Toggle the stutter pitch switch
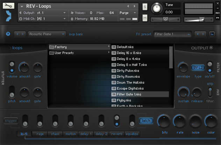The image size is (221, 145). [12, 92]
